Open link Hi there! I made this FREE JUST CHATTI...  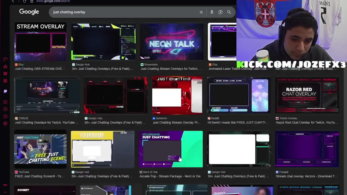pyautogui.click(x=238, y=122)
